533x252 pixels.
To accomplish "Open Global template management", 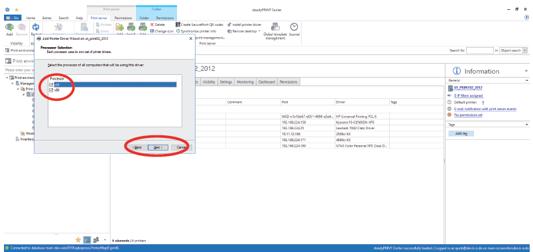I will [x=275, y=31].
